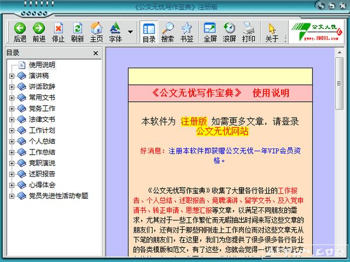Expand the 个人总结 category
Viewport: 350px width, 262px height.
coord(12,141)
